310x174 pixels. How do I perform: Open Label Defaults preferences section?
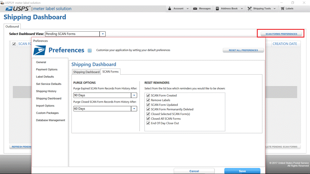pyautogui.click(x=45, y=77)
